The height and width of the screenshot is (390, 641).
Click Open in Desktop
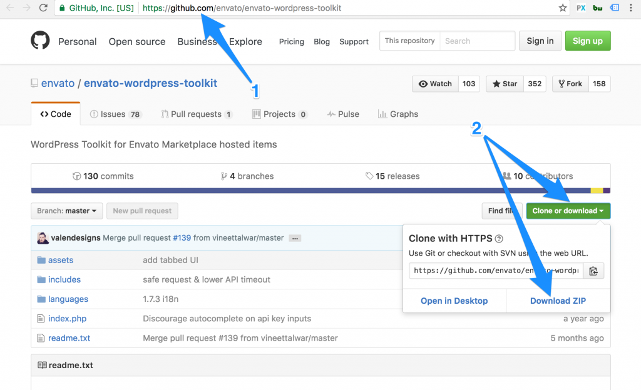[x=454, y=301]
